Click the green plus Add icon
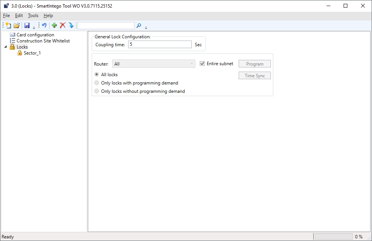This screenshot has height=241, width=372. (x=55, y=25)
